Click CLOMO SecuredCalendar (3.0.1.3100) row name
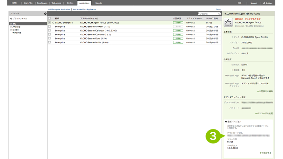Screen dimensions: 283x159 [x=98, y=31]
